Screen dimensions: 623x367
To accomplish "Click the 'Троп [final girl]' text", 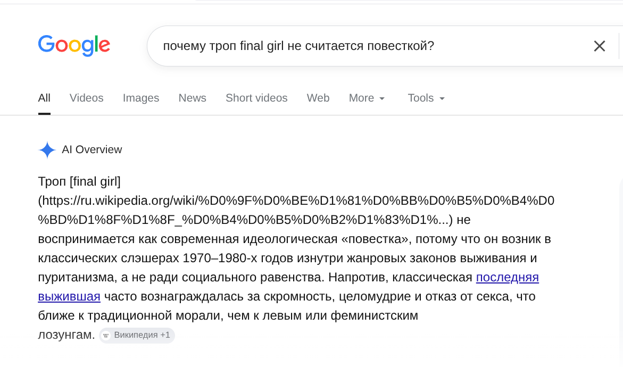I will pos(79,181).
